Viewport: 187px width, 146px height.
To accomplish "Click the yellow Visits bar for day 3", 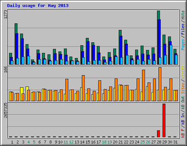I will pos(22,91).
